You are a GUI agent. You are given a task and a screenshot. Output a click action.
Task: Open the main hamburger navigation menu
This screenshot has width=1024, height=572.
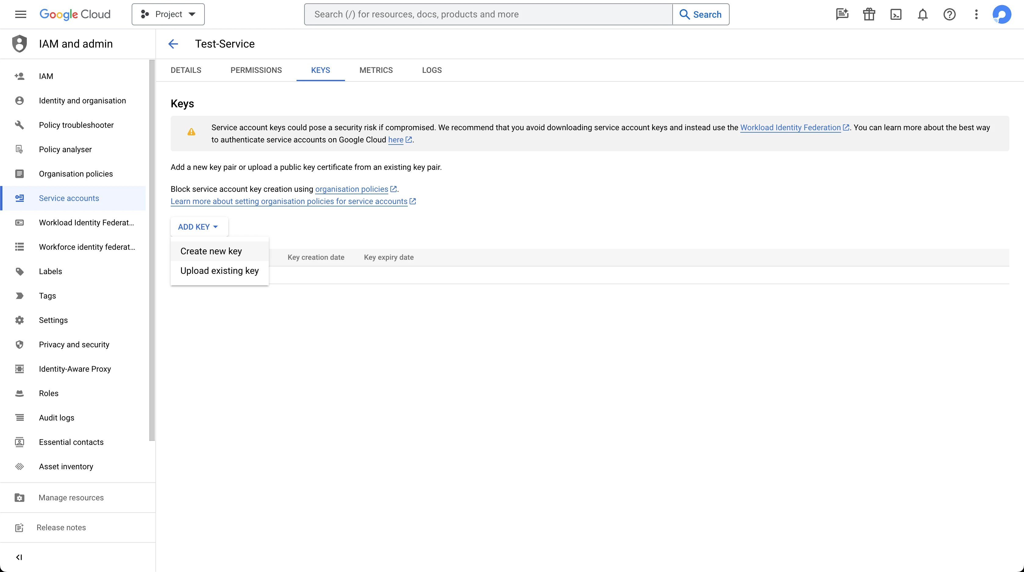(21, 14)
